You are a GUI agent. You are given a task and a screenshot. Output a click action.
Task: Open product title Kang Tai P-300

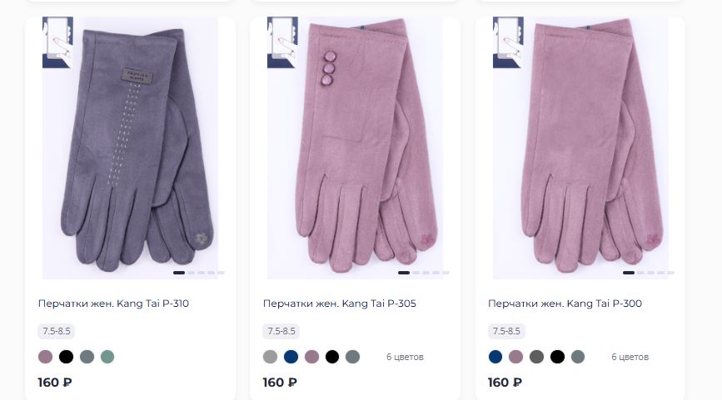[565, 304]
